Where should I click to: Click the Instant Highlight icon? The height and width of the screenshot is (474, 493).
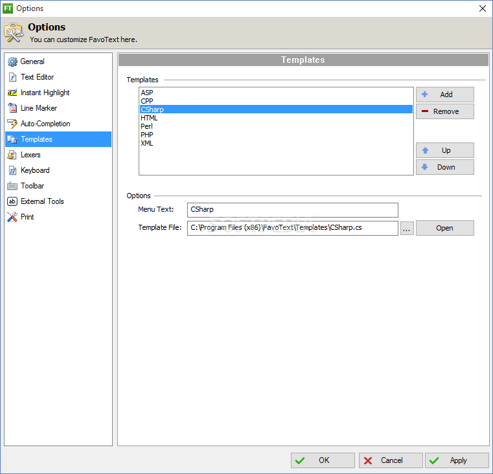coord(12,93)
